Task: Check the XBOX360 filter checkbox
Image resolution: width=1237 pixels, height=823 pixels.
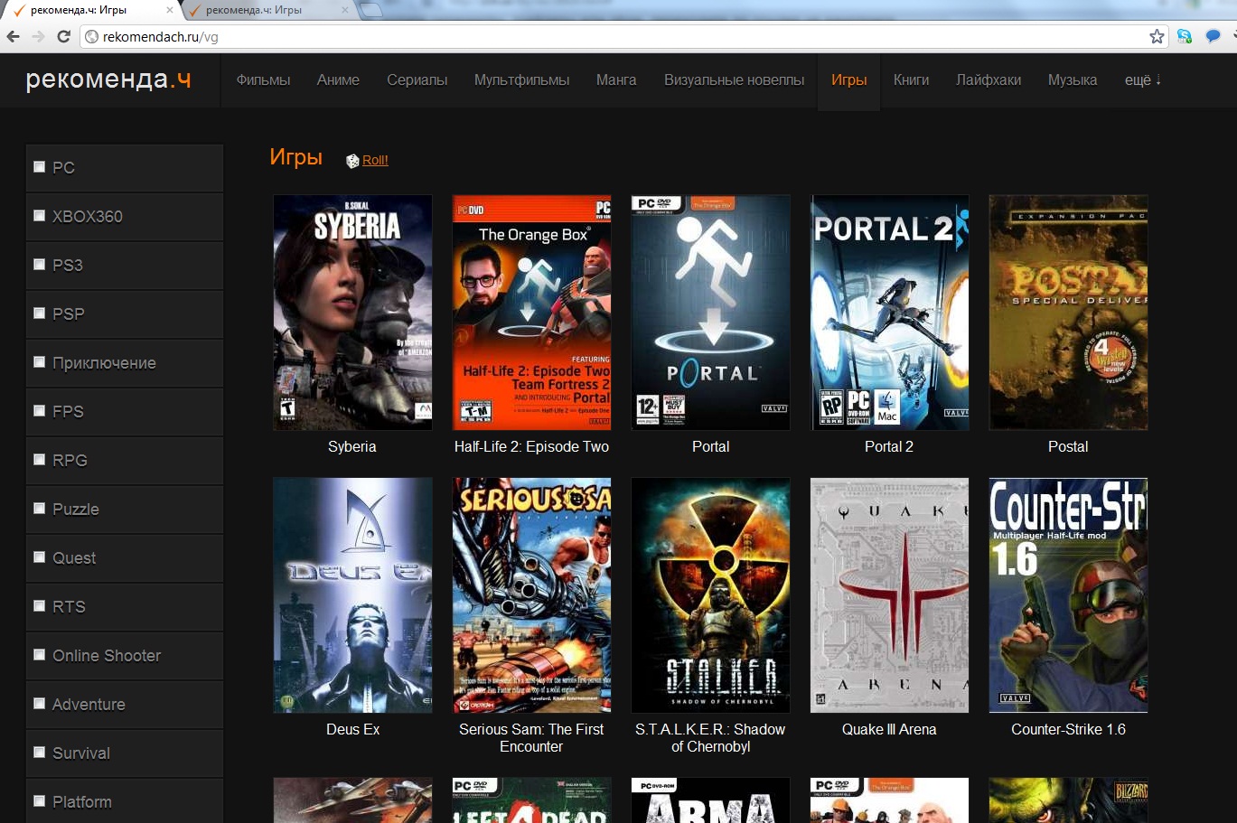Action: [39, 215]
